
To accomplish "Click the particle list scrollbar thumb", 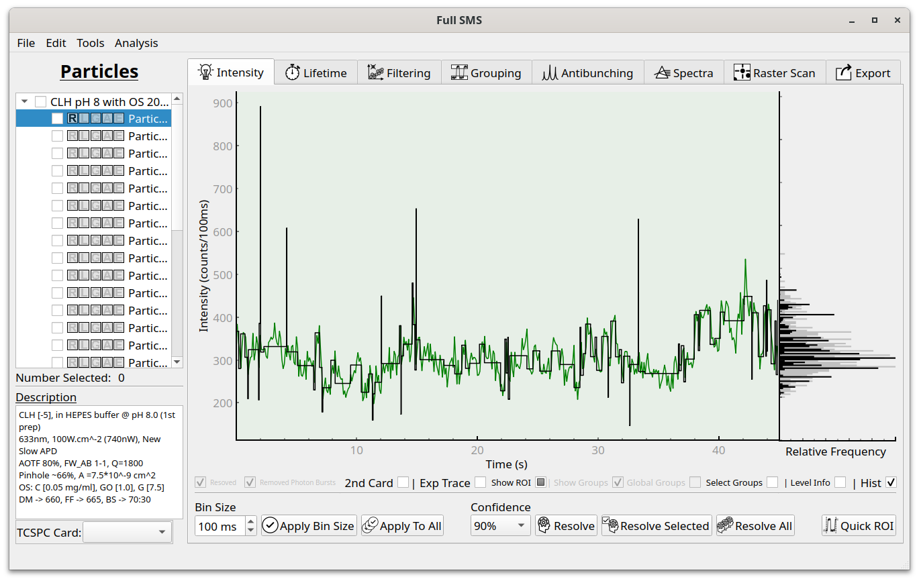I will (x=177, y=167).
